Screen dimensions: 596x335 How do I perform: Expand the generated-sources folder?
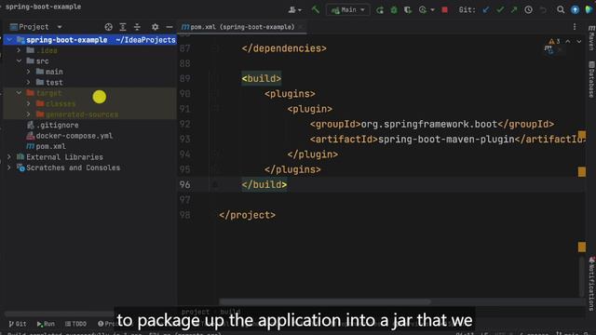pyautogui.click(x=29, y=114)
